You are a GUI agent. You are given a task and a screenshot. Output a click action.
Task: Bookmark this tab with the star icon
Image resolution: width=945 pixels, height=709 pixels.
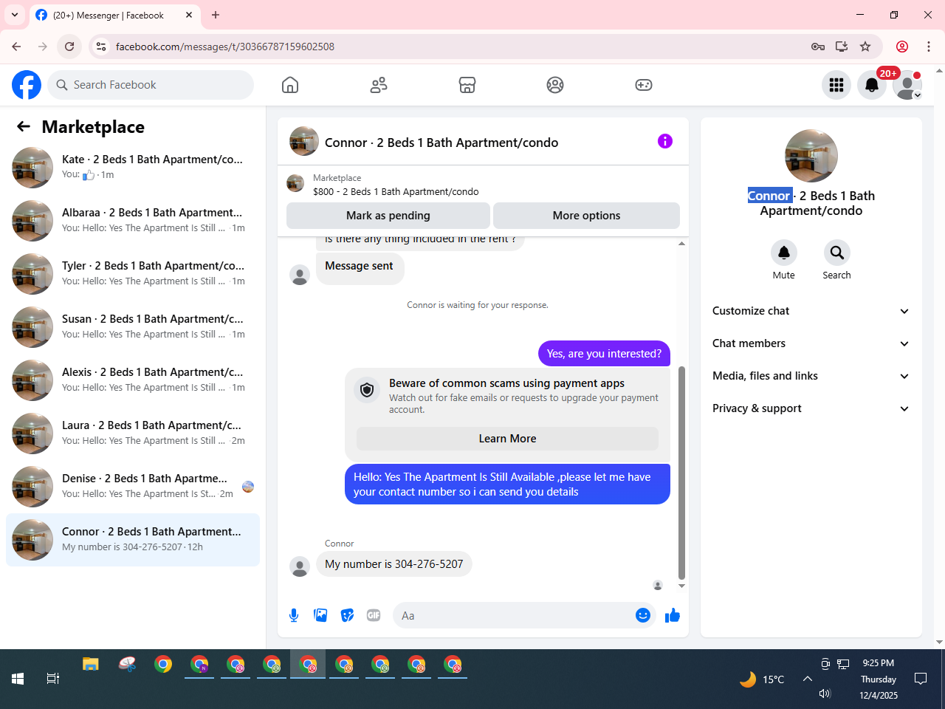(x=865, y=47)
